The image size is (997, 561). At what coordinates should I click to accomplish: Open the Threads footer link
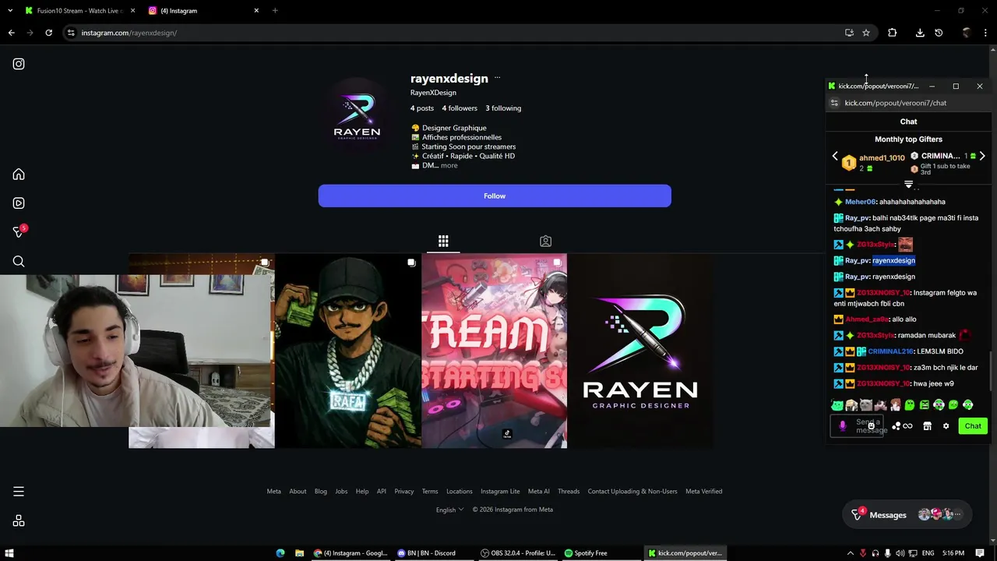569,492
